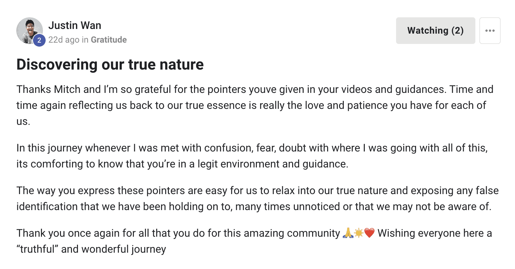Click the author name Justin Wan
Image resolution: width=515 pixels, height=269 pixels.
point(75,25)
